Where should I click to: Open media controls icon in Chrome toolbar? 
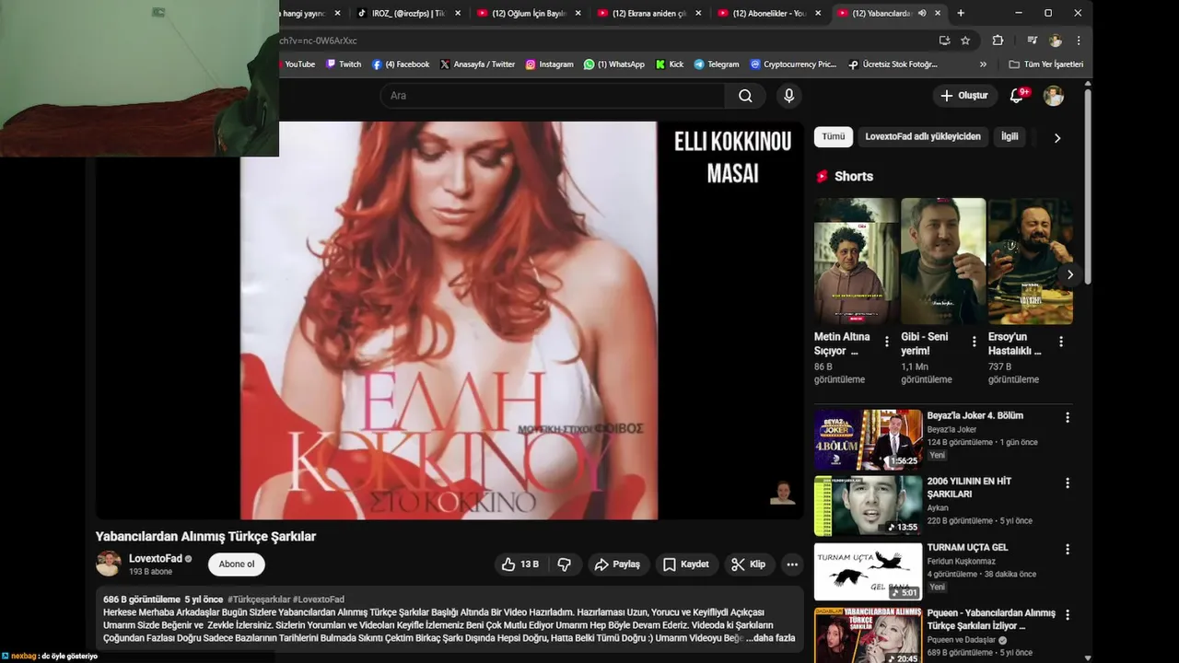[x=1033, y=41]
